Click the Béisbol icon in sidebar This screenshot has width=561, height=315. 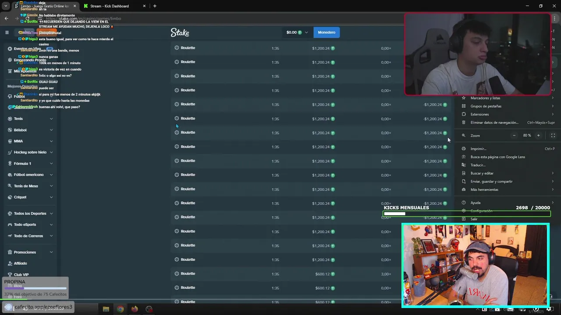[x=10, y=130]
